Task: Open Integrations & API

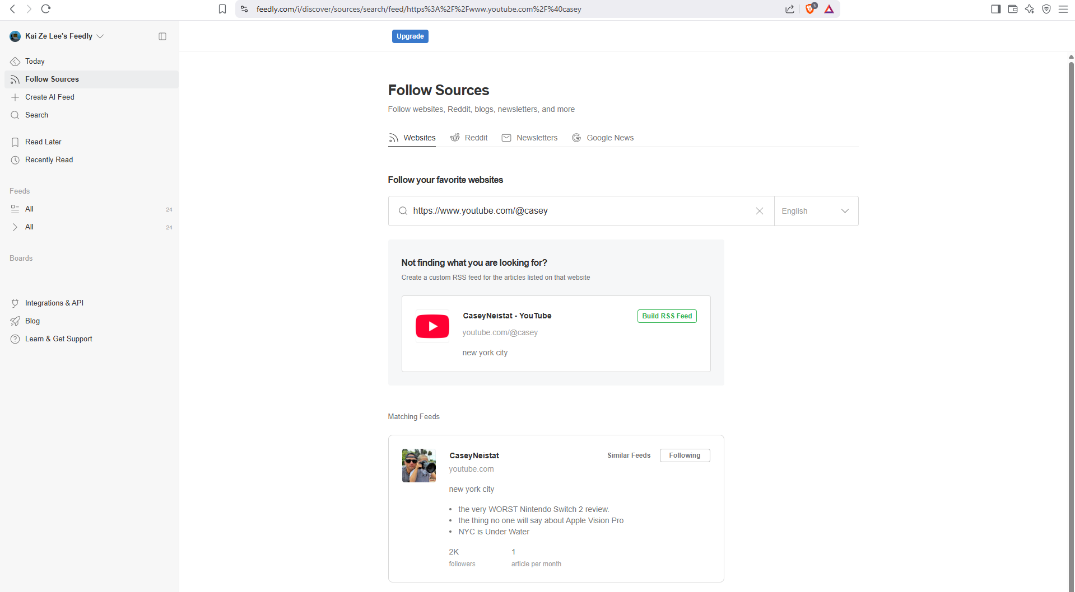Action: tap(91, 303)
